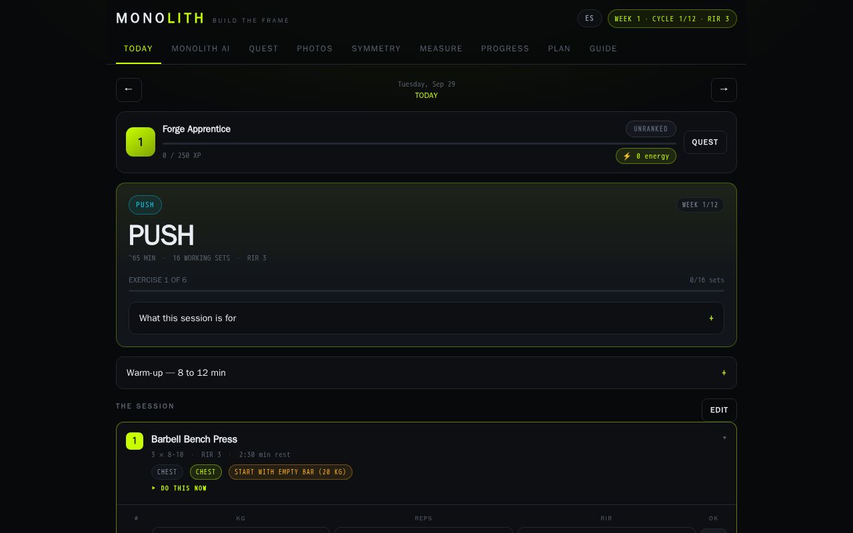Open the Measure tab
The width and height of the screenshot is (853, 533).
[x=441, y=49]
